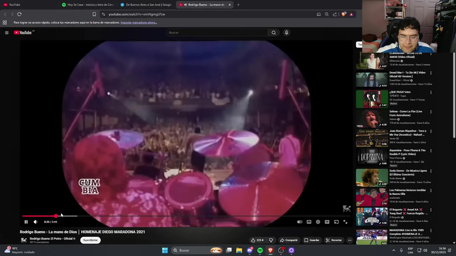456x256 pixels.
Task: Reload the current page
Action: point(19,14)
